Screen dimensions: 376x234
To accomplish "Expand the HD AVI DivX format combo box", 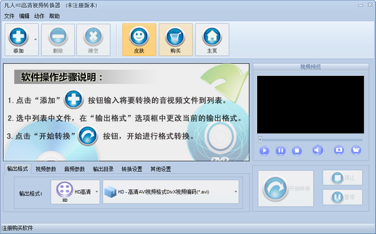I will pos(171,192).
